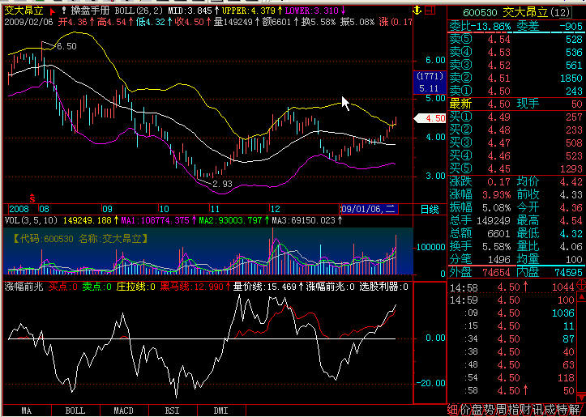
Task: Click the 卖⑤ ask row at 4.54
Action: [515, 39]
